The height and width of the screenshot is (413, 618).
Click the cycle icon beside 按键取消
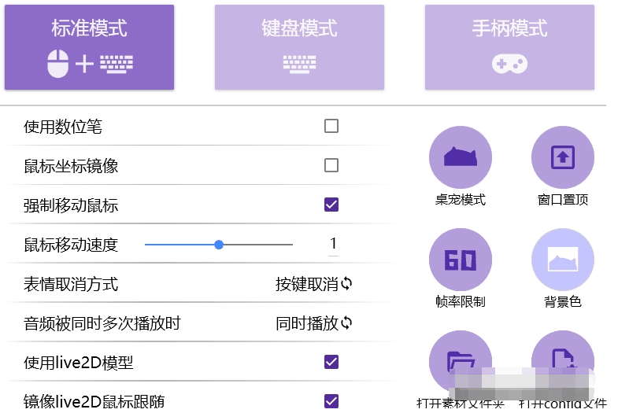pyautogui.click(x=346, y=284)
